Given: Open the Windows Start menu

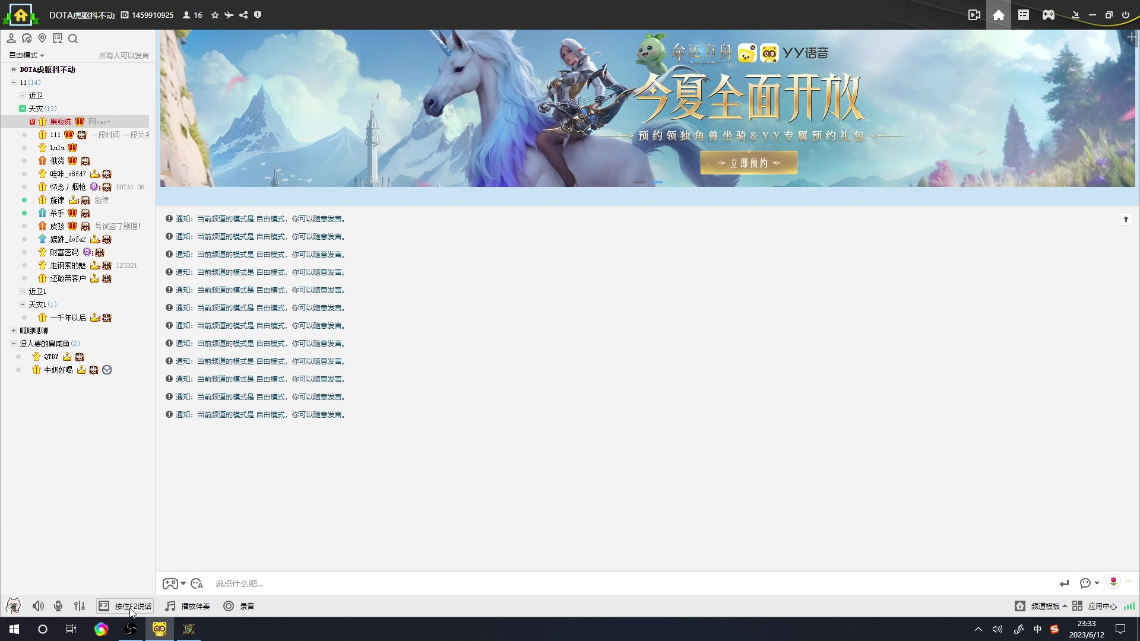Looking at the screenshot, I should coord(14,629).
